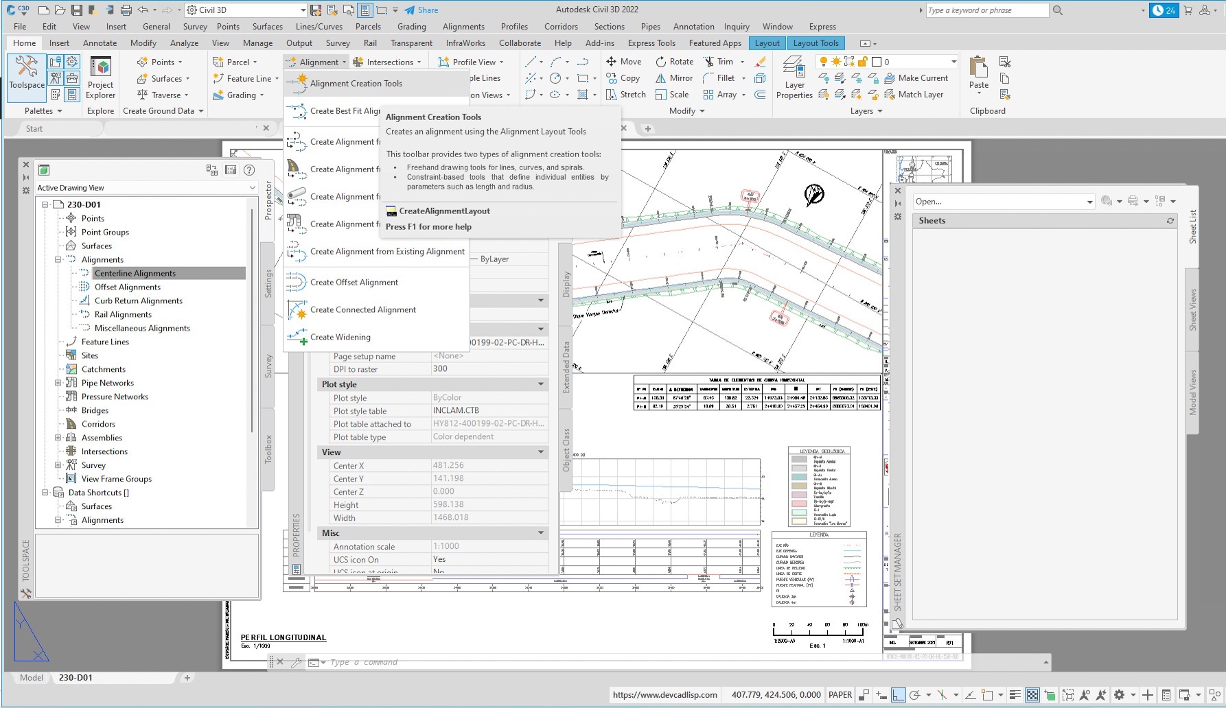Switch to the Annotate ribbon tab
The width and height of the screenshot is (1226, 708).
coord(100,43)
